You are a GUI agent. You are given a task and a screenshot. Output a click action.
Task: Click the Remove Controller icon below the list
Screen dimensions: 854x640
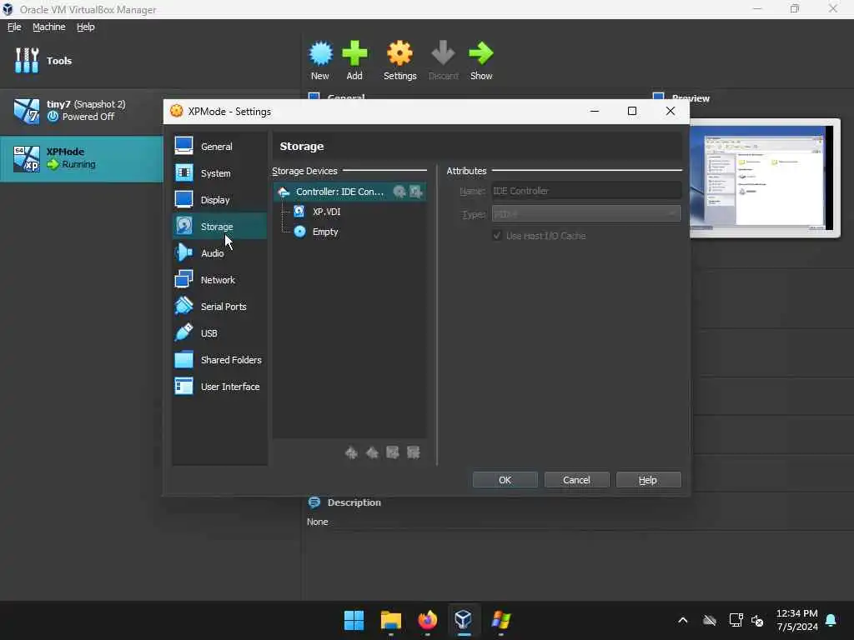point(372,452)
